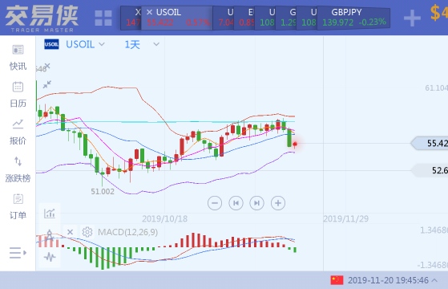448x289 pixels.
Task: Open MACD settings gear
Action: coord(87,232)
